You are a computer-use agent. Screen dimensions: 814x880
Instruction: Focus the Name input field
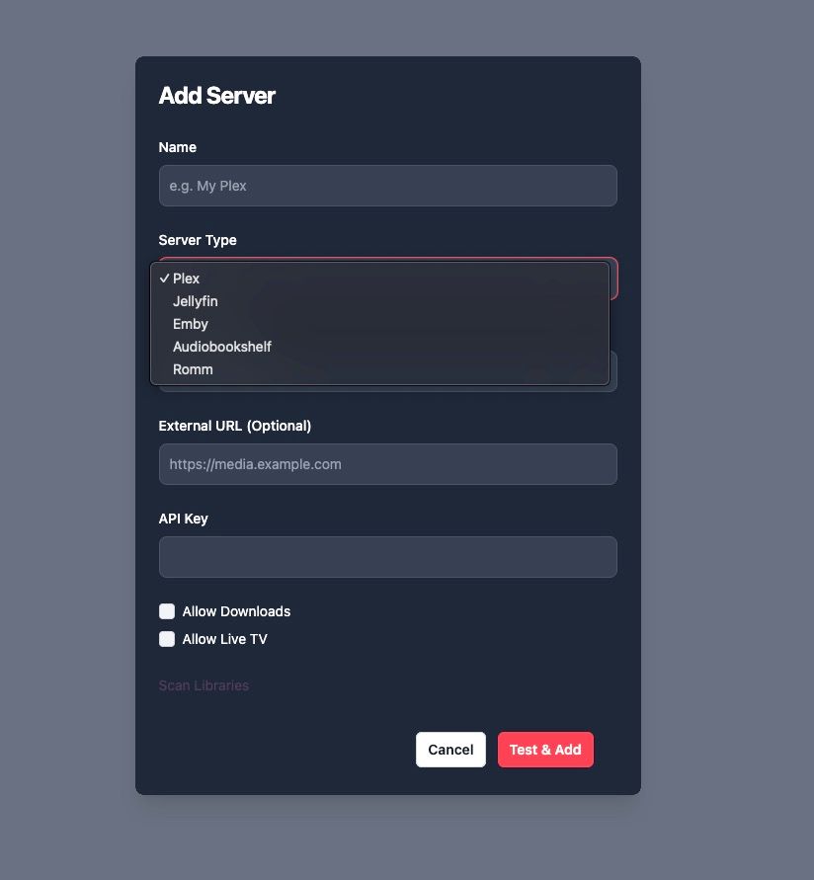pos(388,186)
